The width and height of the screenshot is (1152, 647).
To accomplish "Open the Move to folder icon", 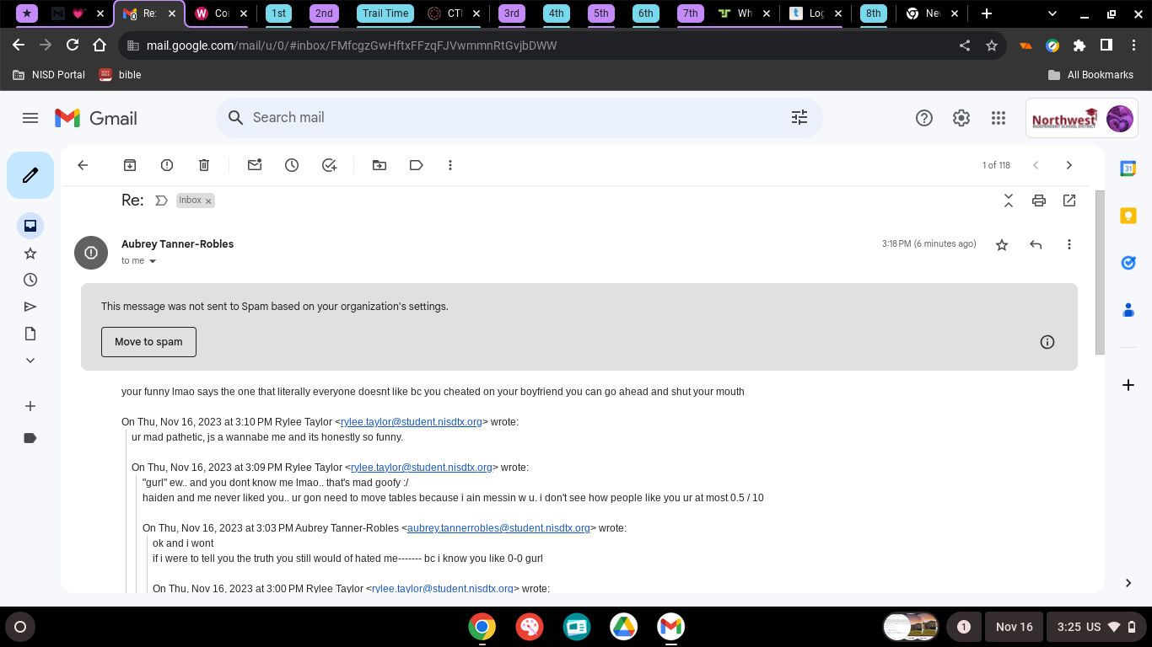I will pyautogui.click(x=380, y=165).
